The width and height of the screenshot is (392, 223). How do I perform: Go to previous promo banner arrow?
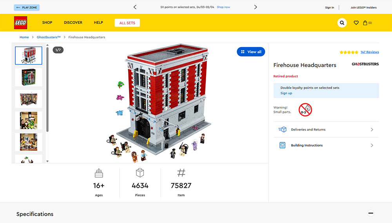[x=135, y=7]
